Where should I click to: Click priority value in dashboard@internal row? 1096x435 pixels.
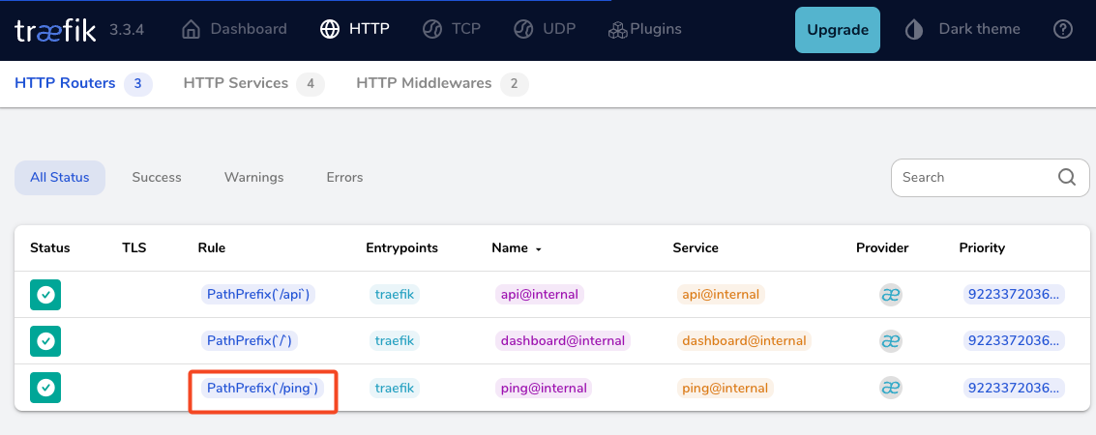pyautogui.click(x=1014, y=341)
